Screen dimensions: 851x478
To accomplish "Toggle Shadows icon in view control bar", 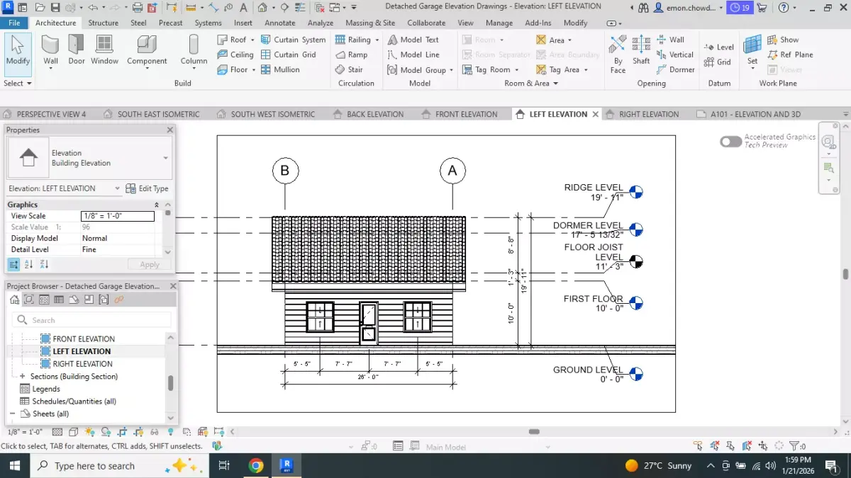I will coord(106,431).
